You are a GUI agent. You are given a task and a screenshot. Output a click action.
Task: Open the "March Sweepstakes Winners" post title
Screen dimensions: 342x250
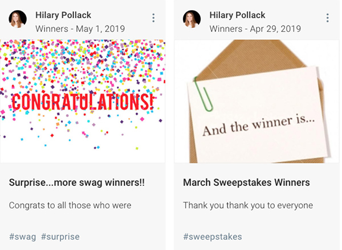coord(246,182)
